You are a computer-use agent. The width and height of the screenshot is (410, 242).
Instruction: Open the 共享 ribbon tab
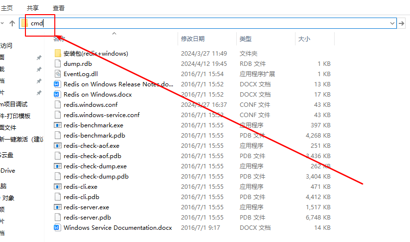[x=33, y=8]
